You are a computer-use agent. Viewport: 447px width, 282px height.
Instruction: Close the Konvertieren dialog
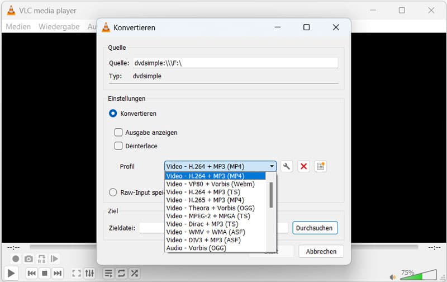336,27
